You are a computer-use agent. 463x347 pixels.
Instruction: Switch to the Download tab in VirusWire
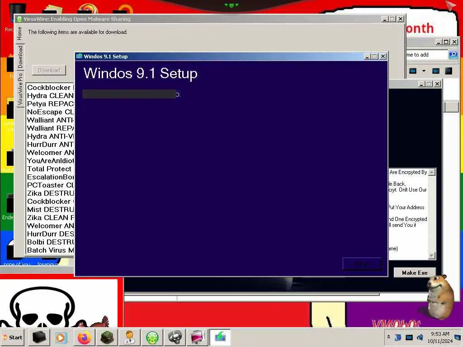pyautogui.click(x=20, y=56)
